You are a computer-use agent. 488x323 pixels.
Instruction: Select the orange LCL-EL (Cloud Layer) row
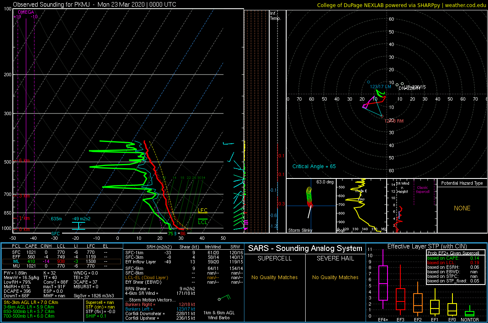(x=184, y=277)
